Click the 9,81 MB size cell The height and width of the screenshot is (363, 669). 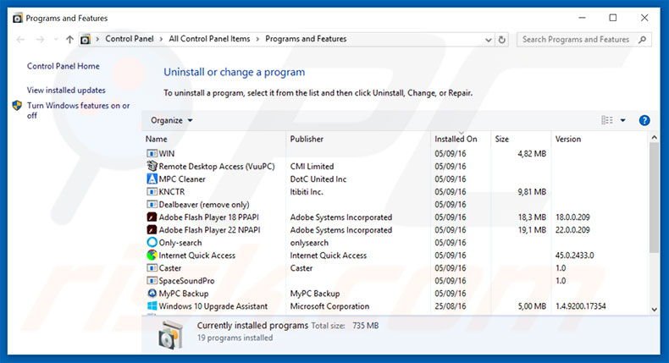pos(532,192)
